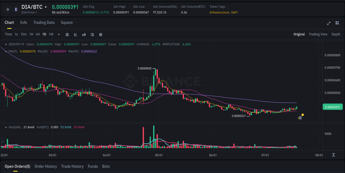
Task: Open the technical indicators icon
Action: [84, 35]
